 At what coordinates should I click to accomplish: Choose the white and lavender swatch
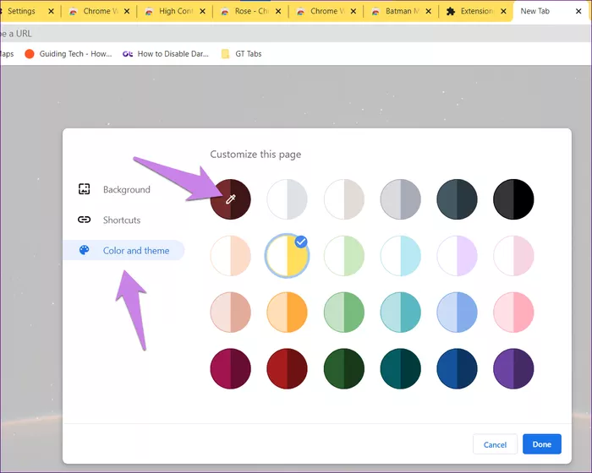tap(457, 256)
